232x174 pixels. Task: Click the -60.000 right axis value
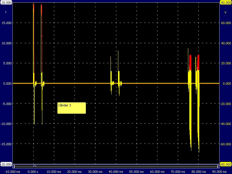pos(225,144)
